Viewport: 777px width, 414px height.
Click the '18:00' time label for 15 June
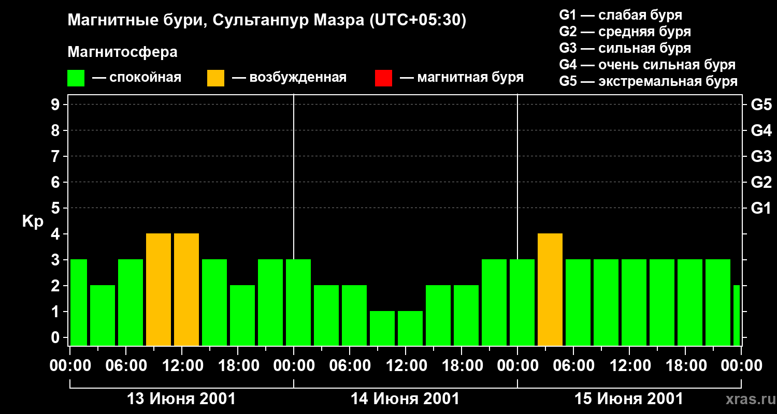click(685, 366)
